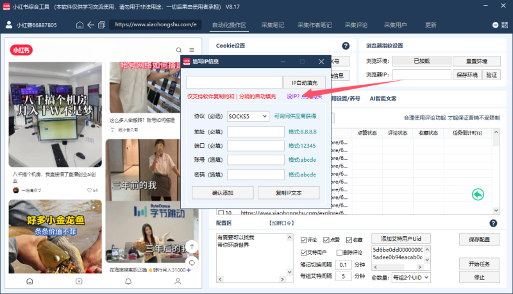Like the 八千搞个机房 note heart icon
Image resolution: width=513 pixels, height=294 pixels.
tap(89, 190)
